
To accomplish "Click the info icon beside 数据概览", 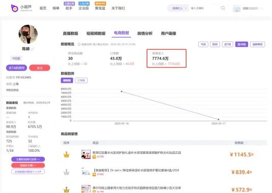I will click(x=79, y=44).
